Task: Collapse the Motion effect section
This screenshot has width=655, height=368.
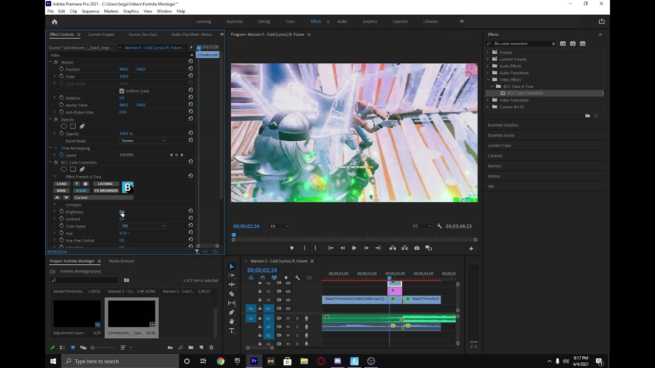Action: coord(50,62)
